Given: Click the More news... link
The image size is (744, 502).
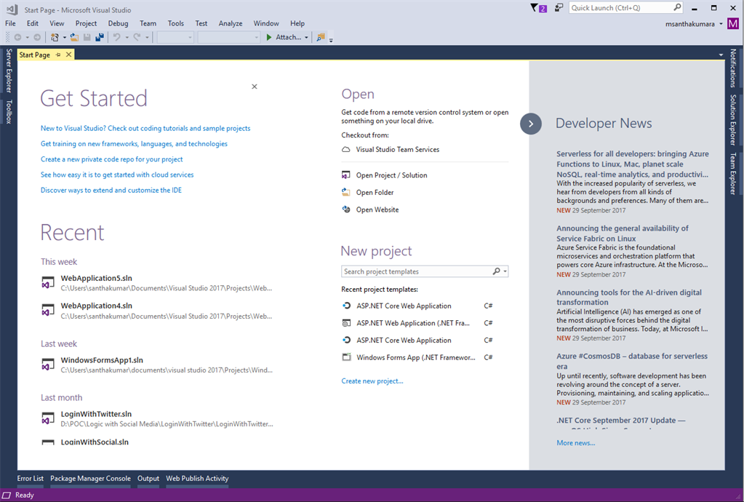Looking at the screenshot, I should click(x=576, y=442).
